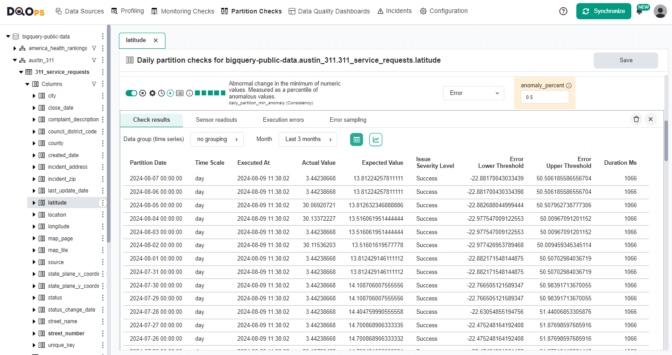Delete check results with trash icon
This screenshot has width=672, height=355.
(x=636, y=120)
